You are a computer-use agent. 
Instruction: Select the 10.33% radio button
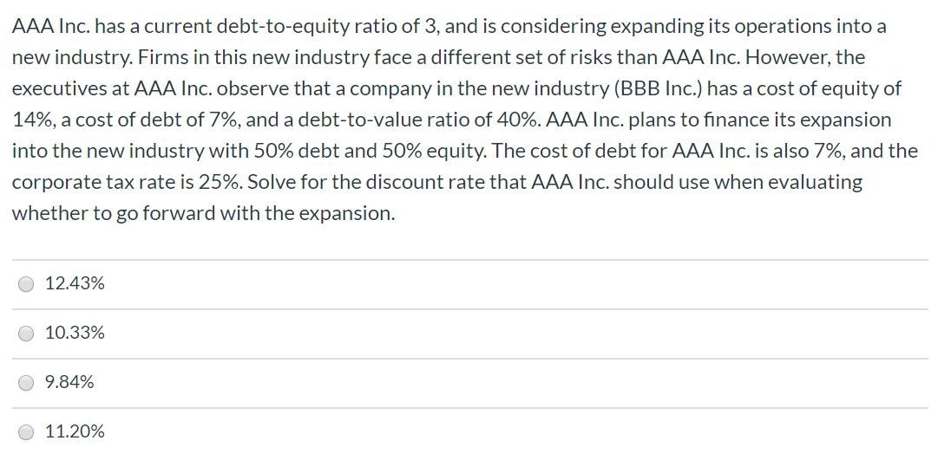(26, 334)
